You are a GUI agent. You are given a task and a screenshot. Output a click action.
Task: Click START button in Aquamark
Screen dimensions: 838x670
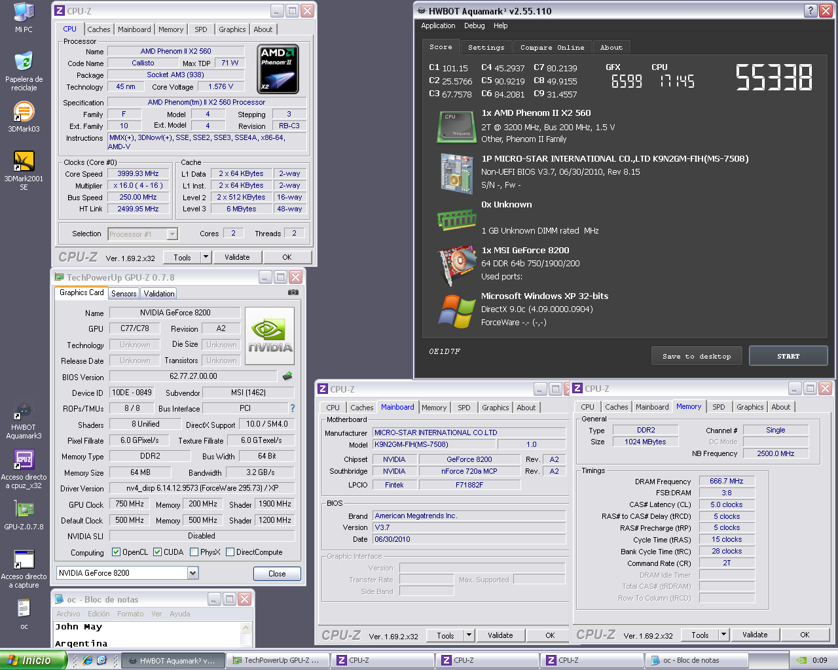pyautogui.click(x=788, y=356)
